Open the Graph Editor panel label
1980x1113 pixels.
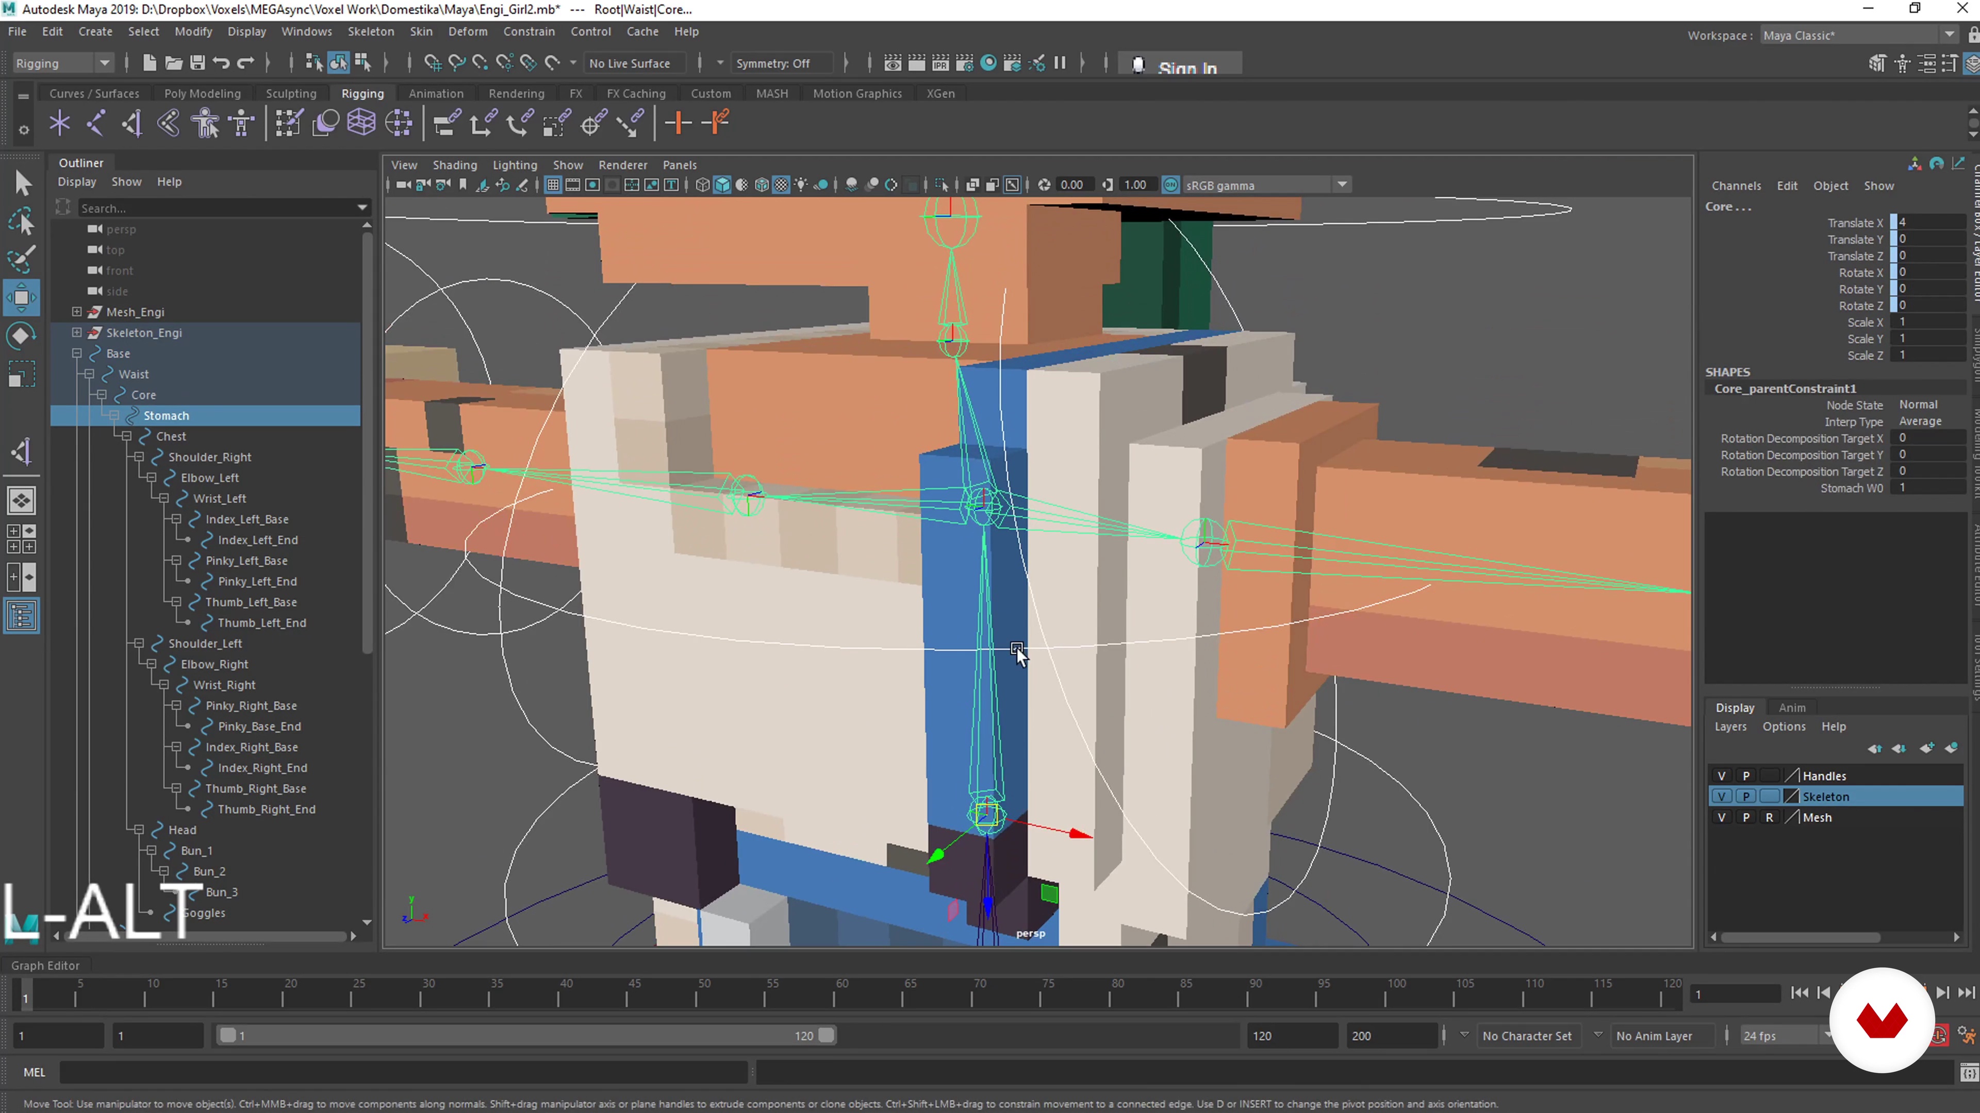[44, 966]
